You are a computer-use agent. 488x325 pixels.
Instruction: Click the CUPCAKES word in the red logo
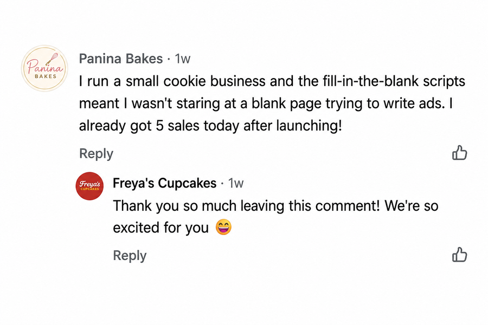tap(89, 189)
